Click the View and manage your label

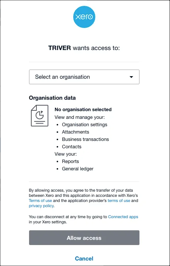tap(80, 117)
